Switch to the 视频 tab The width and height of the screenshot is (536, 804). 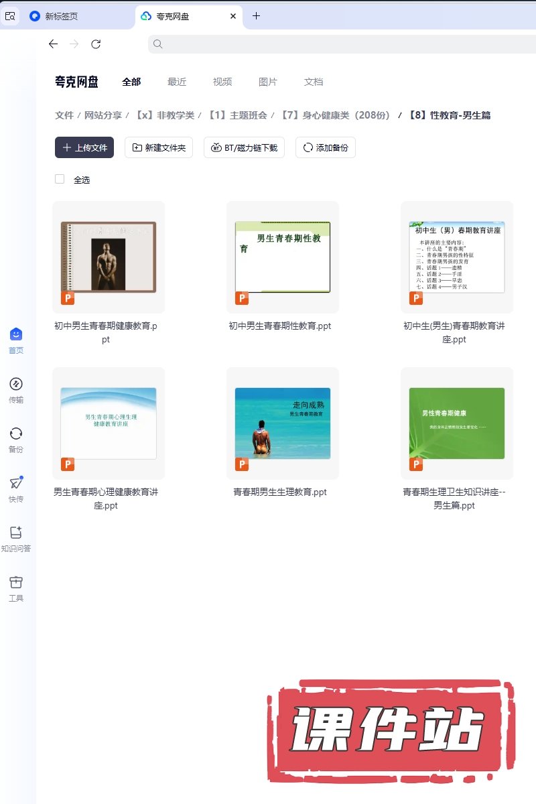pyautogui.click(x=222, y=82)
